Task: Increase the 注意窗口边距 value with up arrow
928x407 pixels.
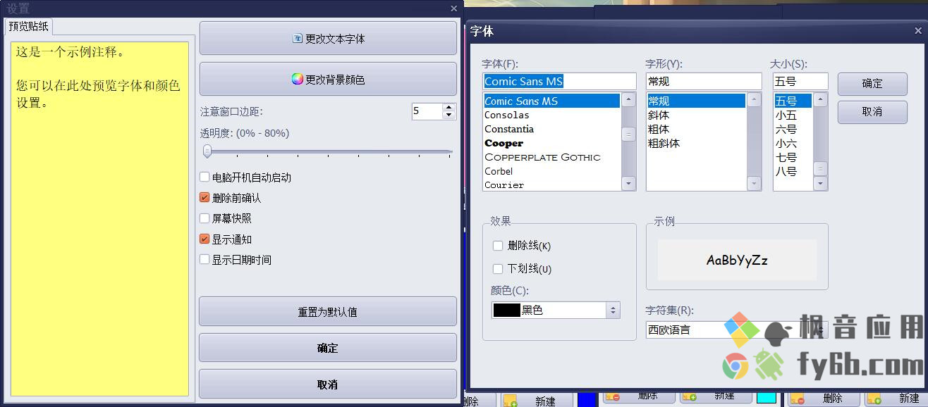Action: click(448, 107)
